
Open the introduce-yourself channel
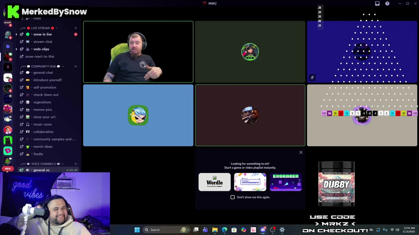[x=48, y=80]
